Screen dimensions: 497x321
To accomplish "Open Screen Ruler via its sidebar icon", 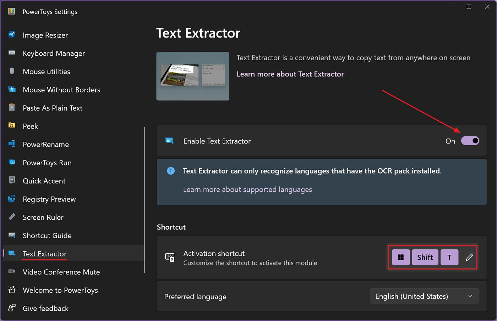I will pos(12,217).
